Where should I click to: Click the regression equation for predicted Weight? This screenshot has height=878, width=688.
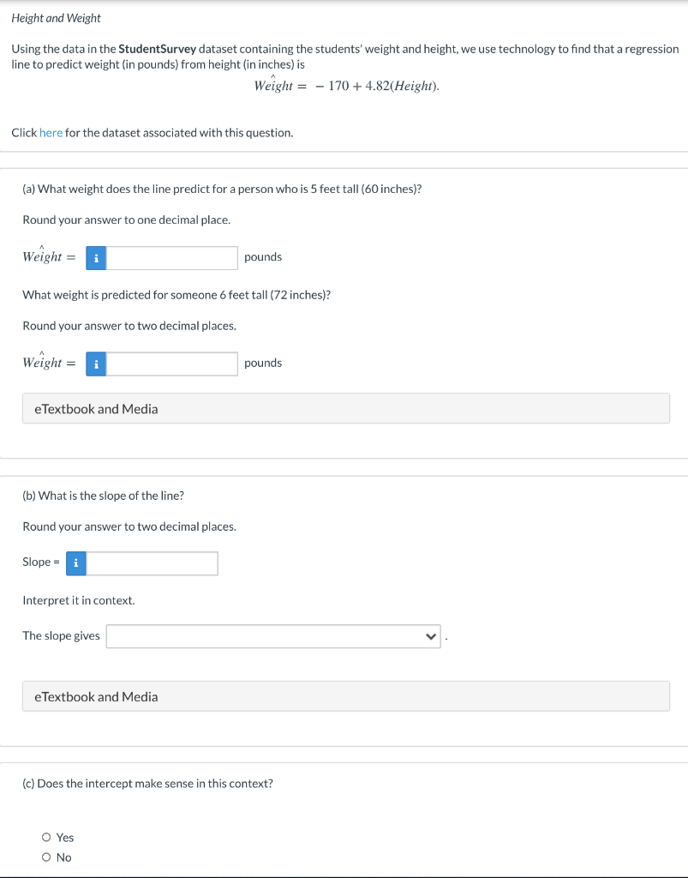click(x=346, y=86)
